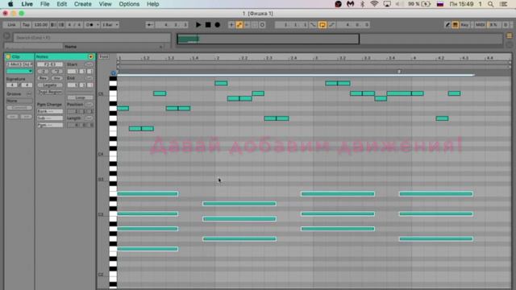Click the time signature 4/4 field

[74, 25]
